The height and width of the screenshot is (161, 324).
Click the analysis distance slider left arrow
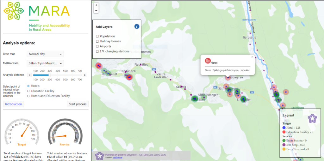point(29,75)
